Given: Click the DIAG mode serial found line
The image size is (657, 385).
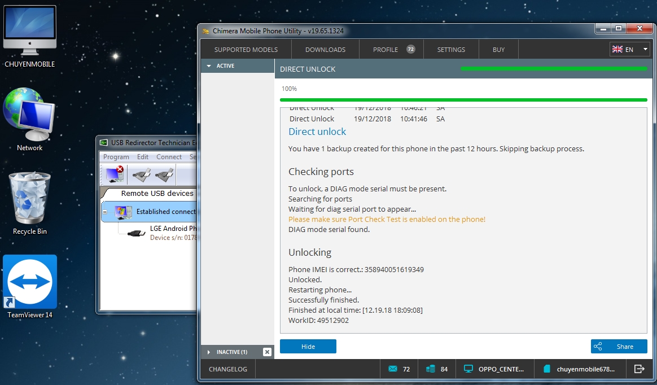Looking at the screenshot, I should pyautogui.click(x=329, y=229).
